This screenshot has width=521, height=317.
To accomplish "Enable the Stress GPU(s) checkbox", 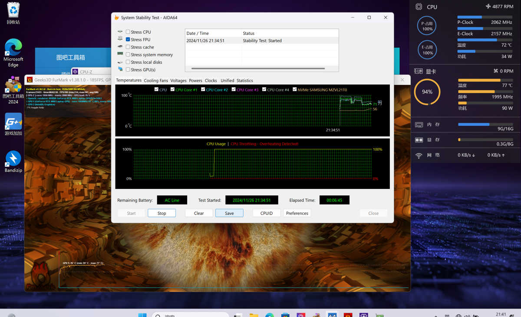I will [x=128, y=69].
